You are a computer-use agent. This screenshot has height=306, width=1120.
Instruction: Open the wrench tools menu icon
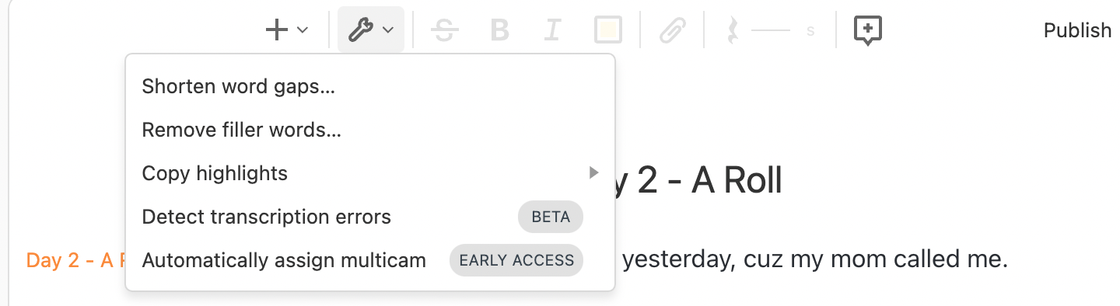[360, 30]
